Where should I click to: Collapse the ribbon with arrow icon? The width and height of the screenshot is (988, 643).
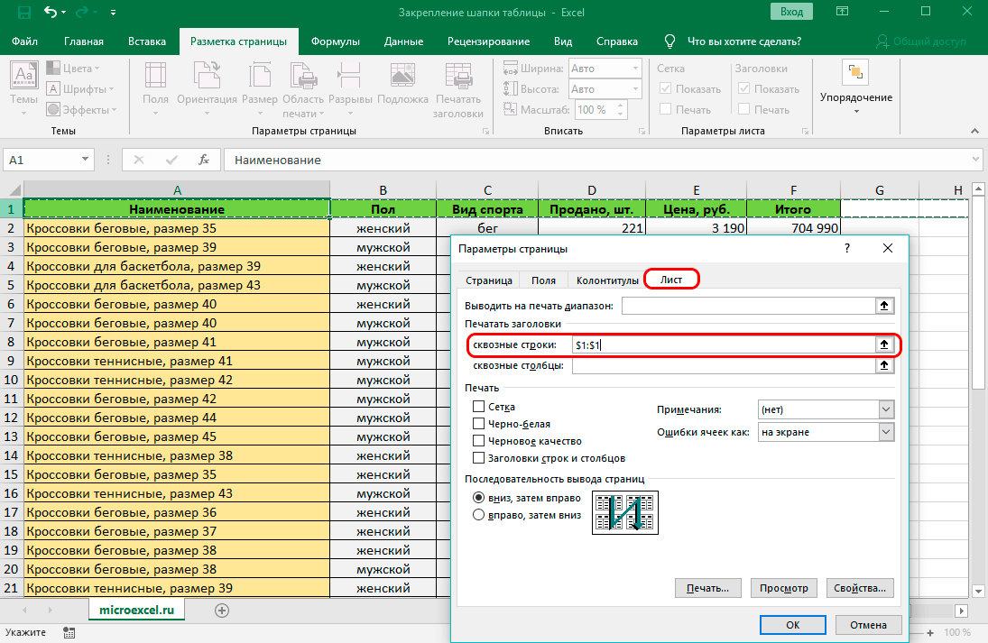click(974, 131)
